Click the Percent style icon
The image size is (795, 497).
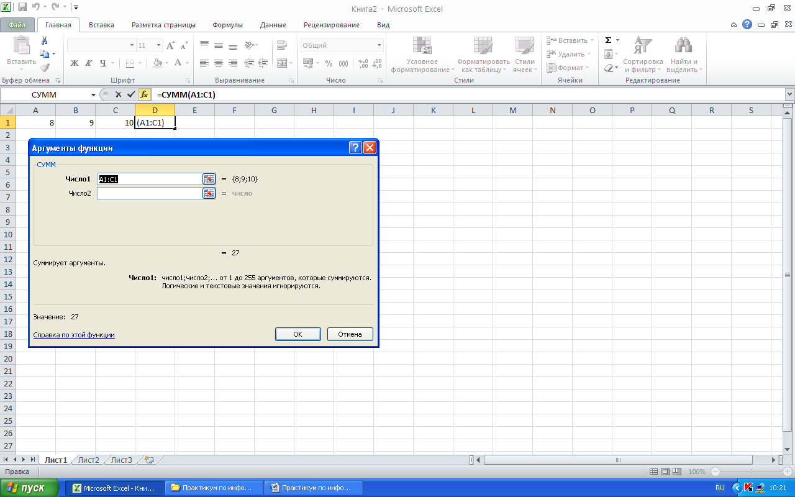point(328,63)
